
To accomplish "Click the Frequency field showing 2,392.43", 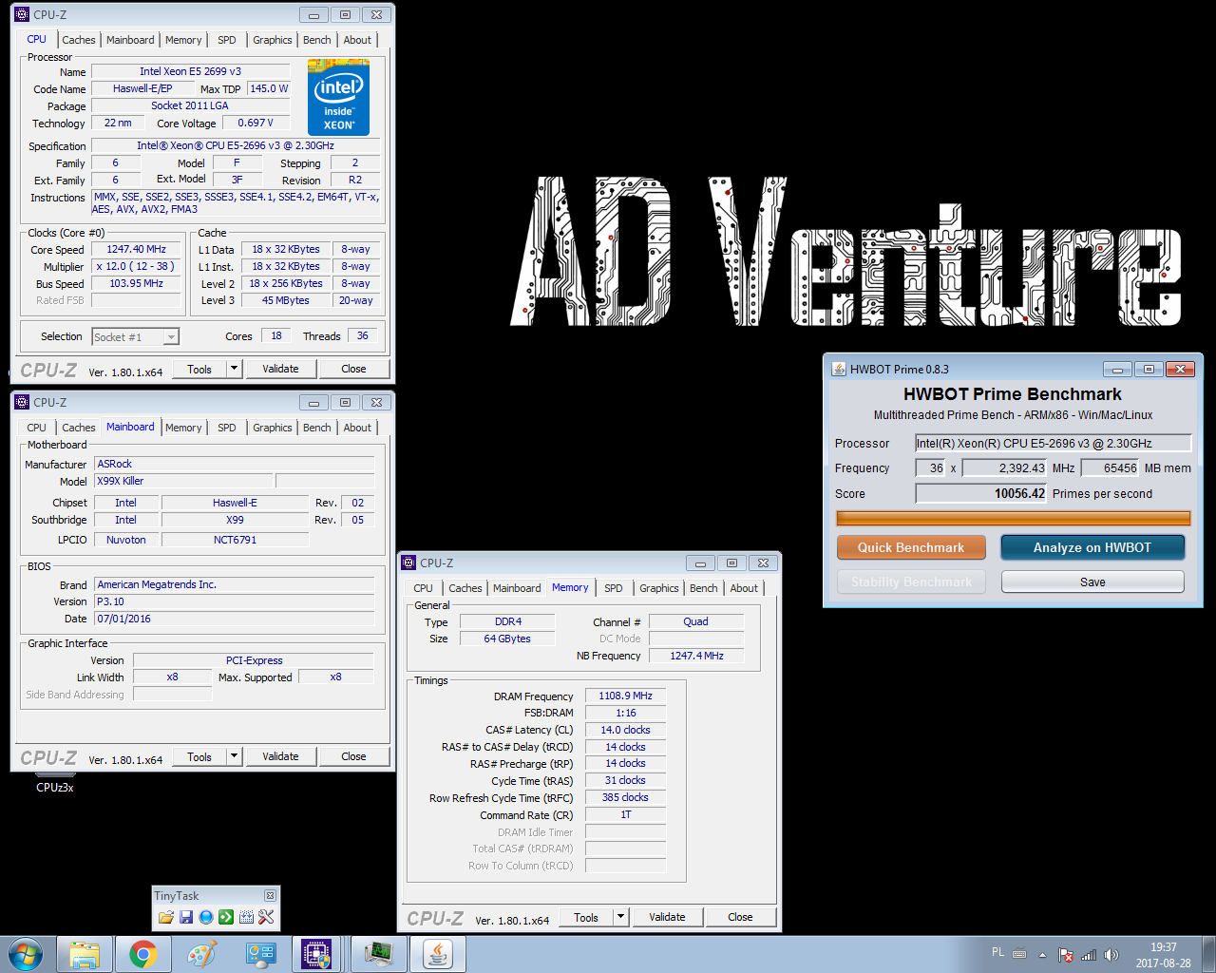I will [x=1005, y=467].
